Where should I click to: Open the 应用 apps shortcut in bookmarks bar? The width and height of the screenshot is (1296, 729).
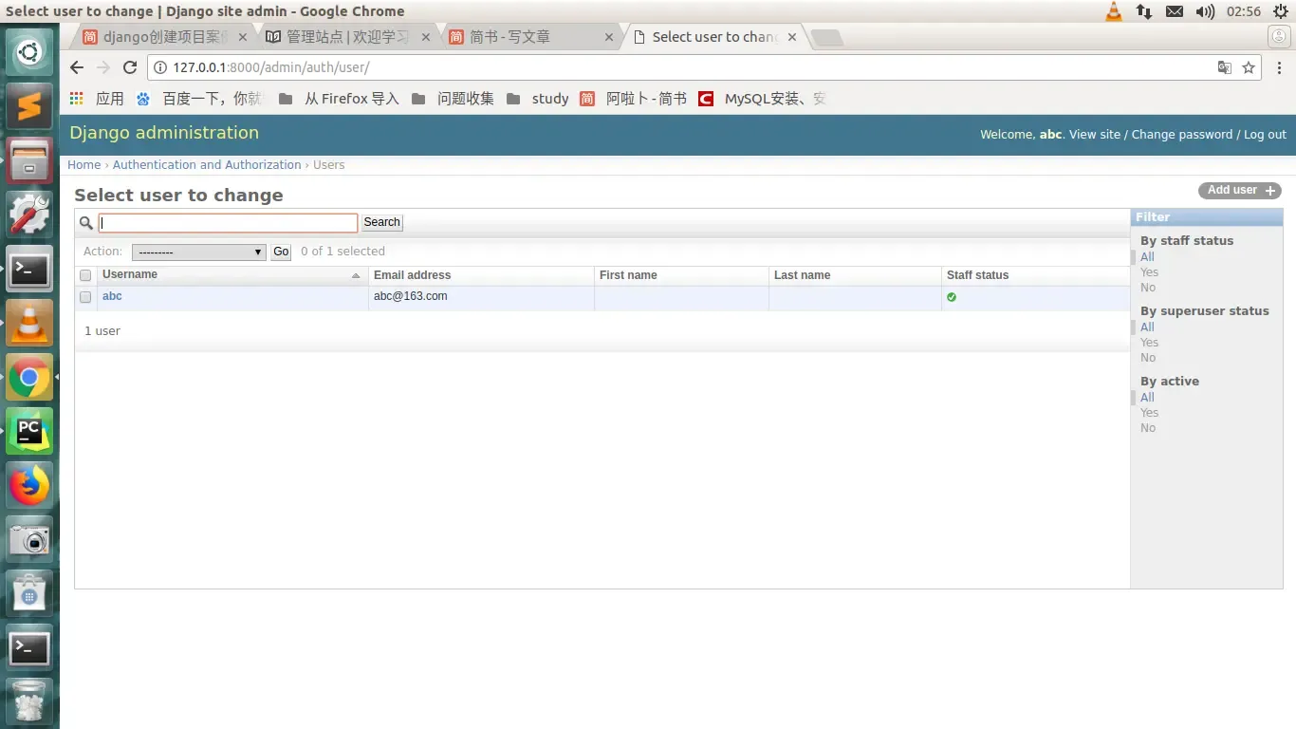(97, 99)
